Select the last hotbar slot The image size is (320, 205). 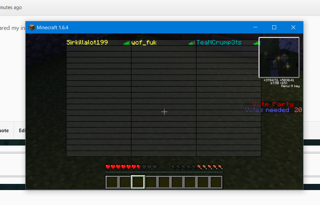click(216, 182)
